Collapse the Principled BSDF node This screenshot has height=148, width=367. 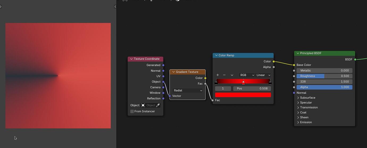(298, 53)
